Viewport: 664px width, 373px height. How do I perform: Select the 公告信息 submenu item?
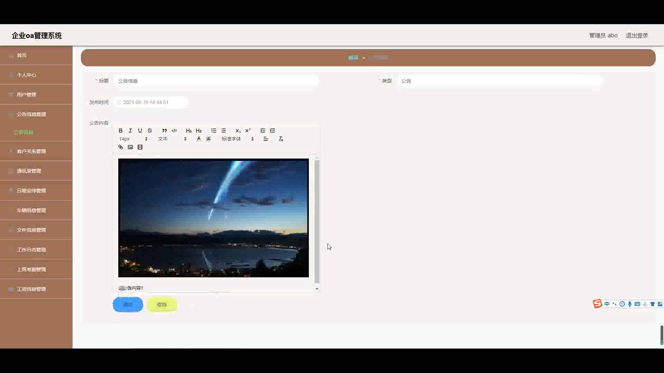[x=24, y=132]
